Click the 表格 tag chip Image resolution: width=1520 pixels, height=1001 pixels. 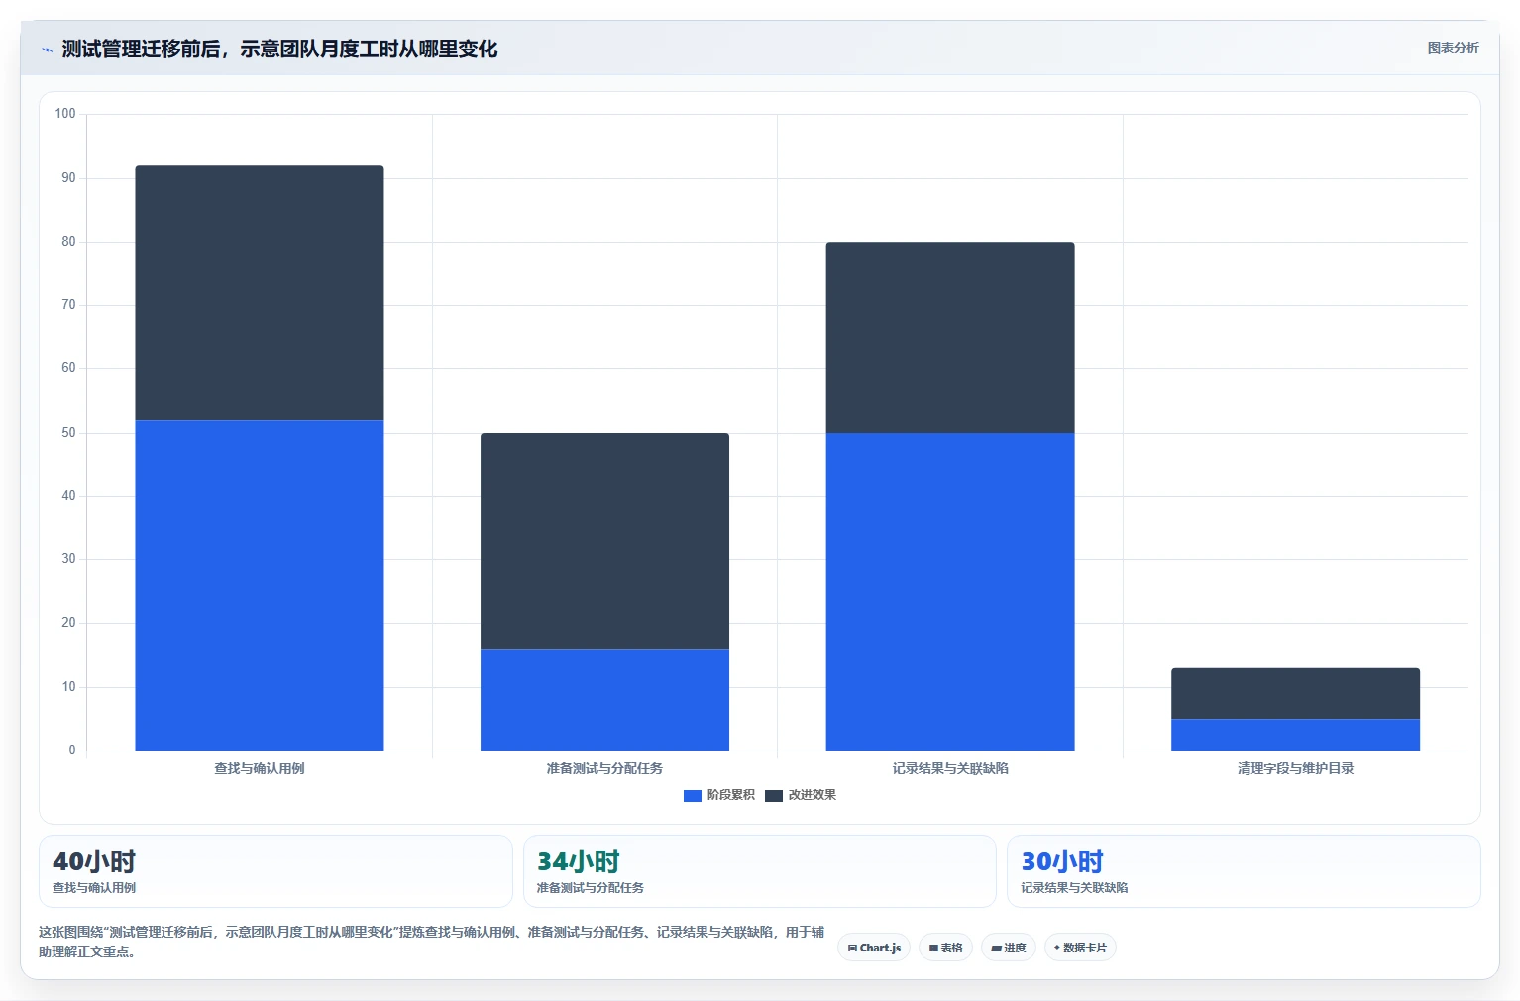click(x=945, y=948)
